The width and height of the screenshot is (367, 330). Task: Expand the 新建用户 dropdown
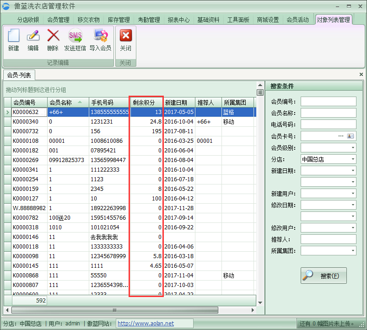click(353, 193)
